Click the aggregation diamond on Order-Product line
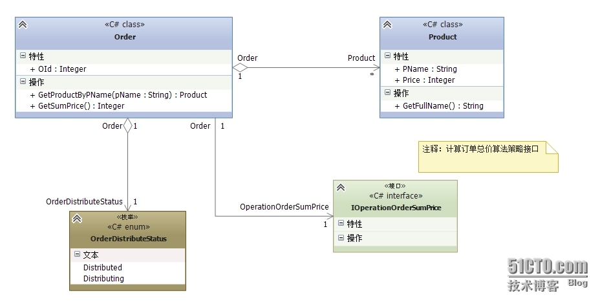600x304 pixels. 241,67
